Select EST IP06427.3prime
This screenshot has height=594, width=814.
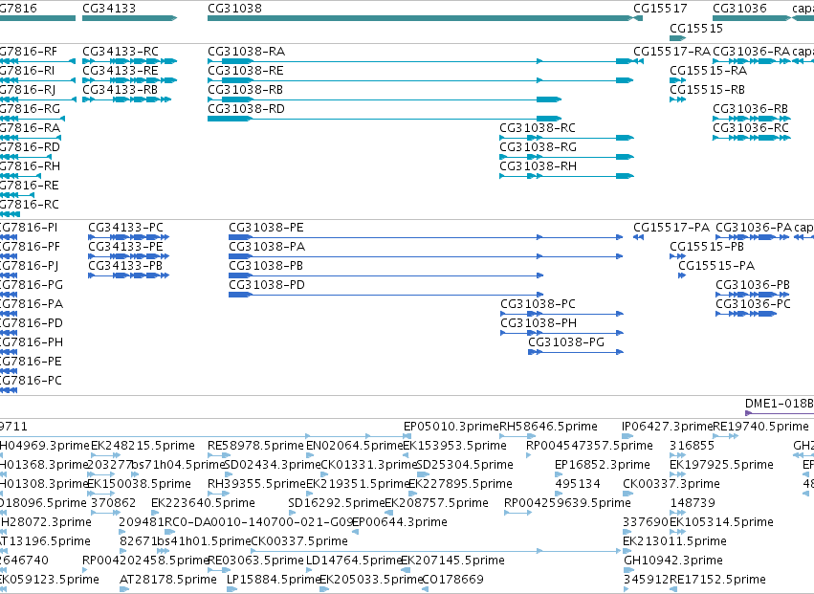[627, 437]
